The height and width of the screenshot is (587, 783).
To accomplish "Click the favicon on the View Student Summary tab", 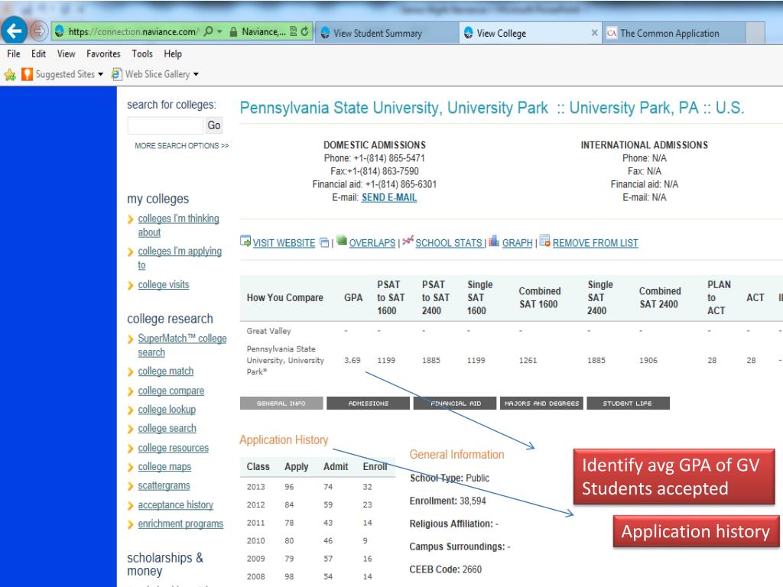I will [x=325, y=33].
